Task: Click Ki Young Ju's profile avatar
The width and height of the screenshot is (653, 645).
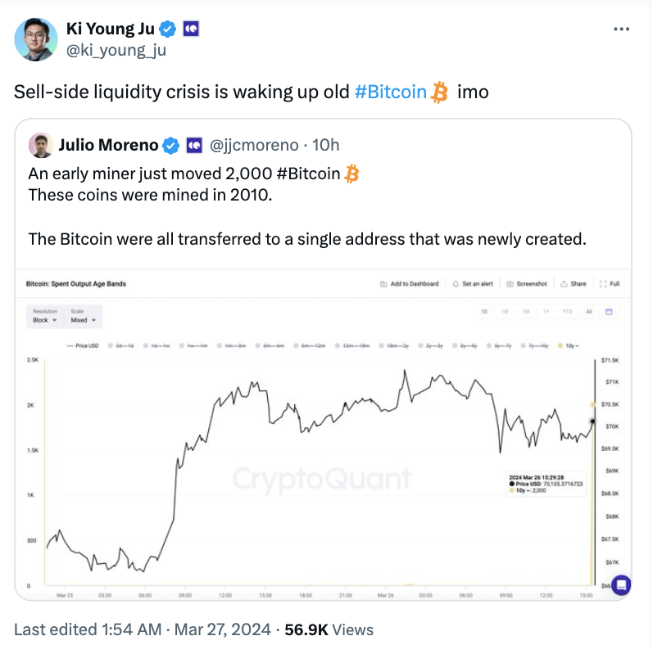Action: click(x=36, y=39)
